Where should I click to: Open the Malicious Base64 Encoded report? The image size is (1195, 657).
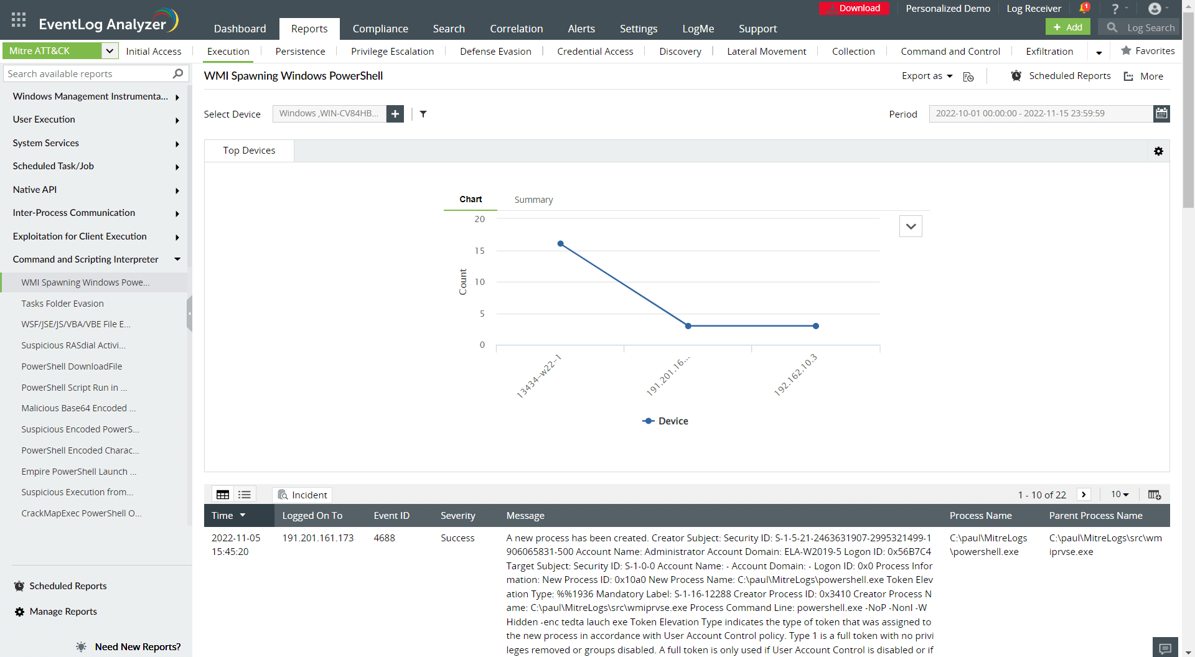78,408
